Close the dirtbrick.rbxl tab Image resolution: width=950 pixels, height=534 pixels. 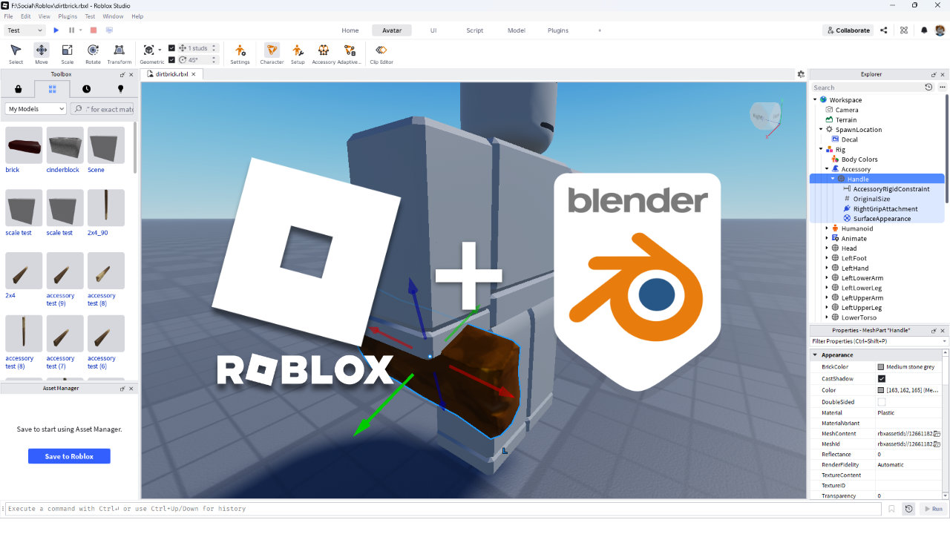coord(194,74)
